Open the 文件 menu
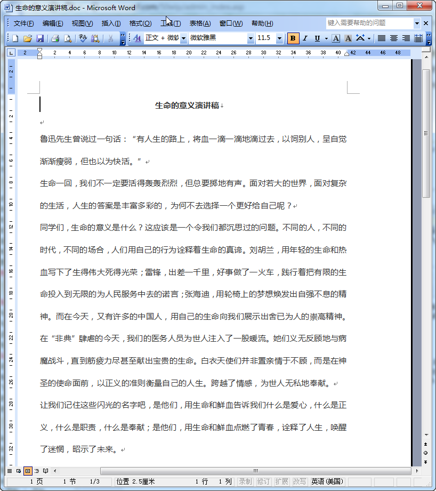Viewport: 436px width, 491px height. pyautogui.click(x=24, y=23)
